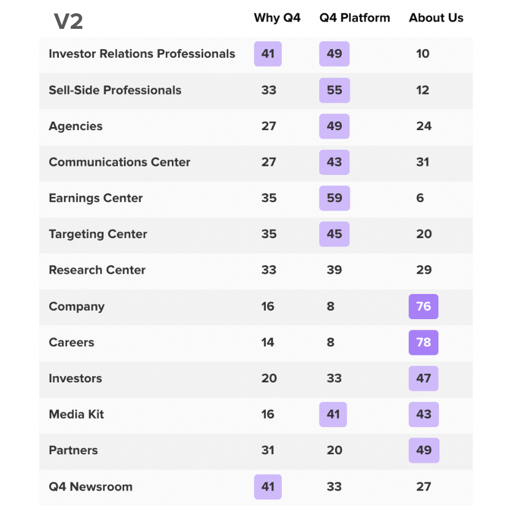Click the Earnings Center row label

coord(96,198)
